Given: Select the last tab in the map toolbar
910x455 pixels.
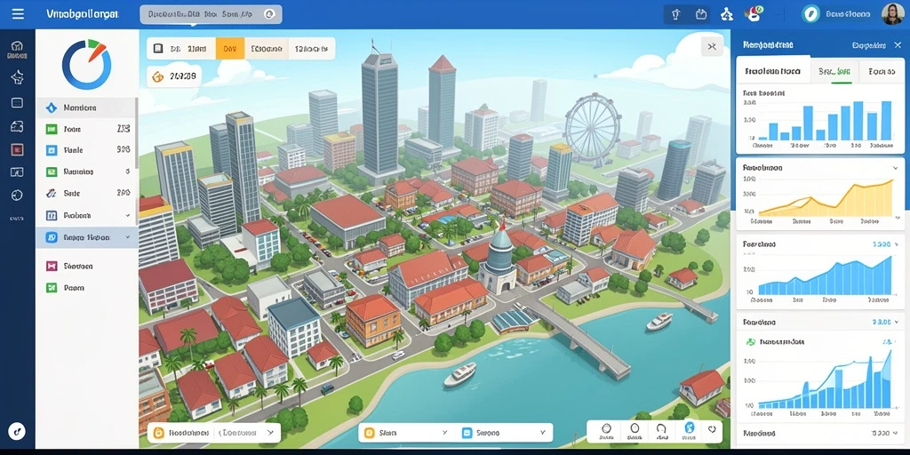Looking at the screenshot, I should coord(312,50).
